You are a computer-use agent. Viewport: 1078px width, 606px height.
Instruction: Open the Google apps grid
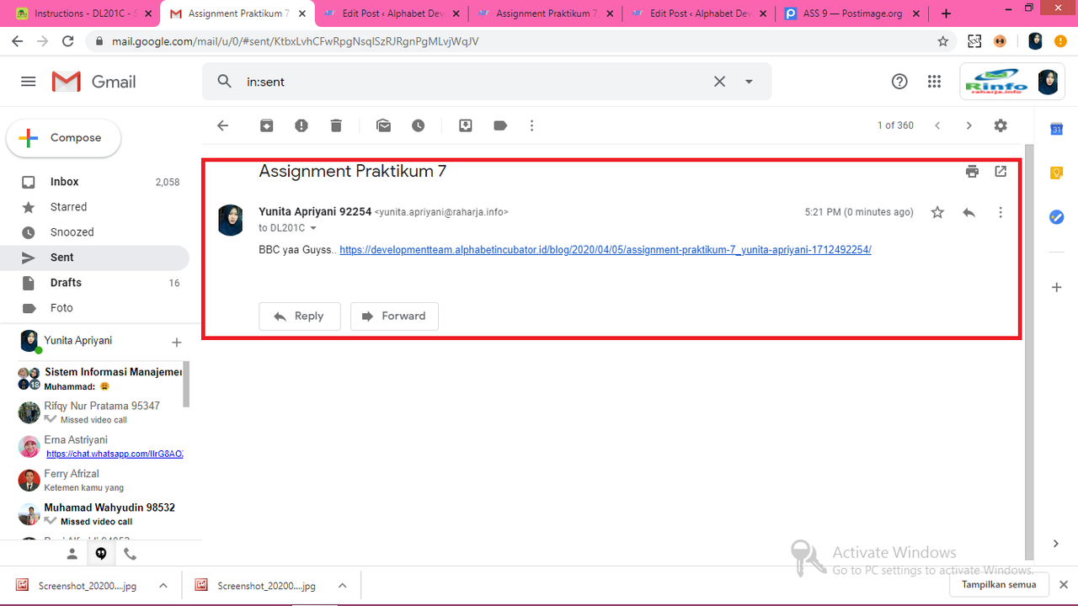tap(934, 82)
